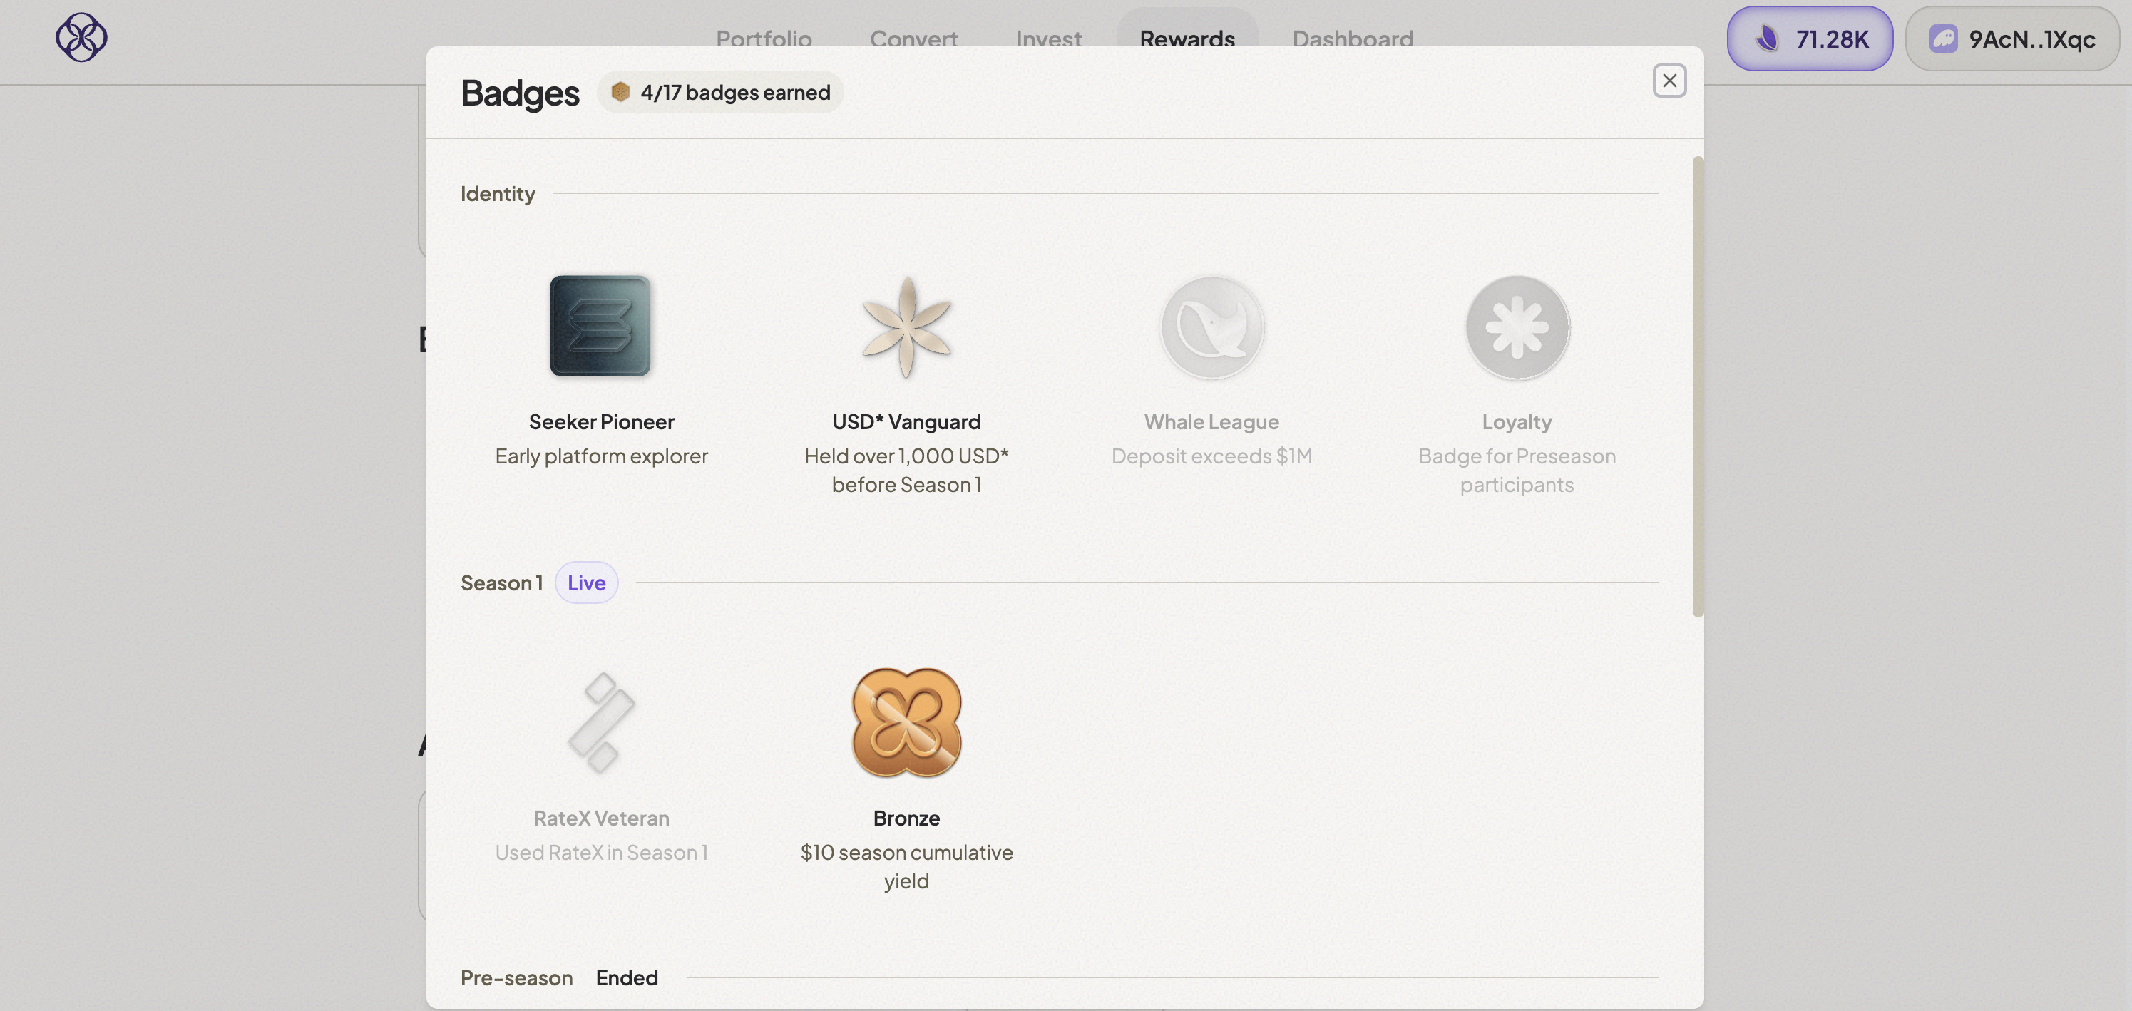Select the Rewards tab

click(x=1186, y=36)
